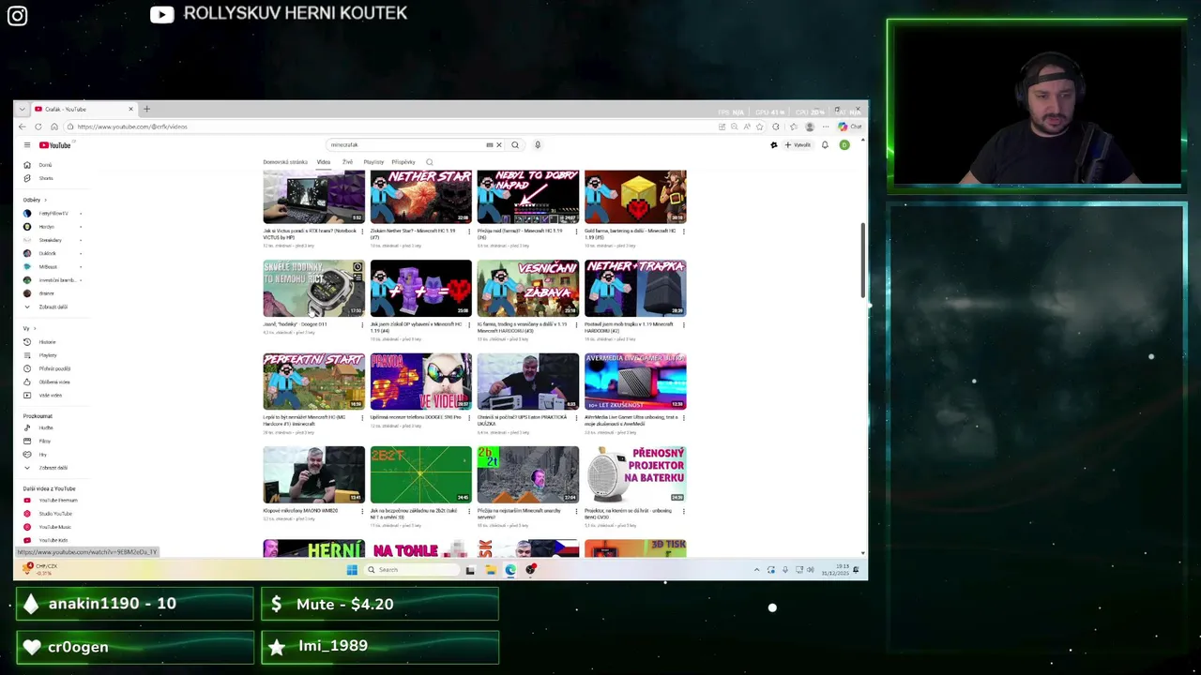Open Duklock subscription channel

(47, 253)
